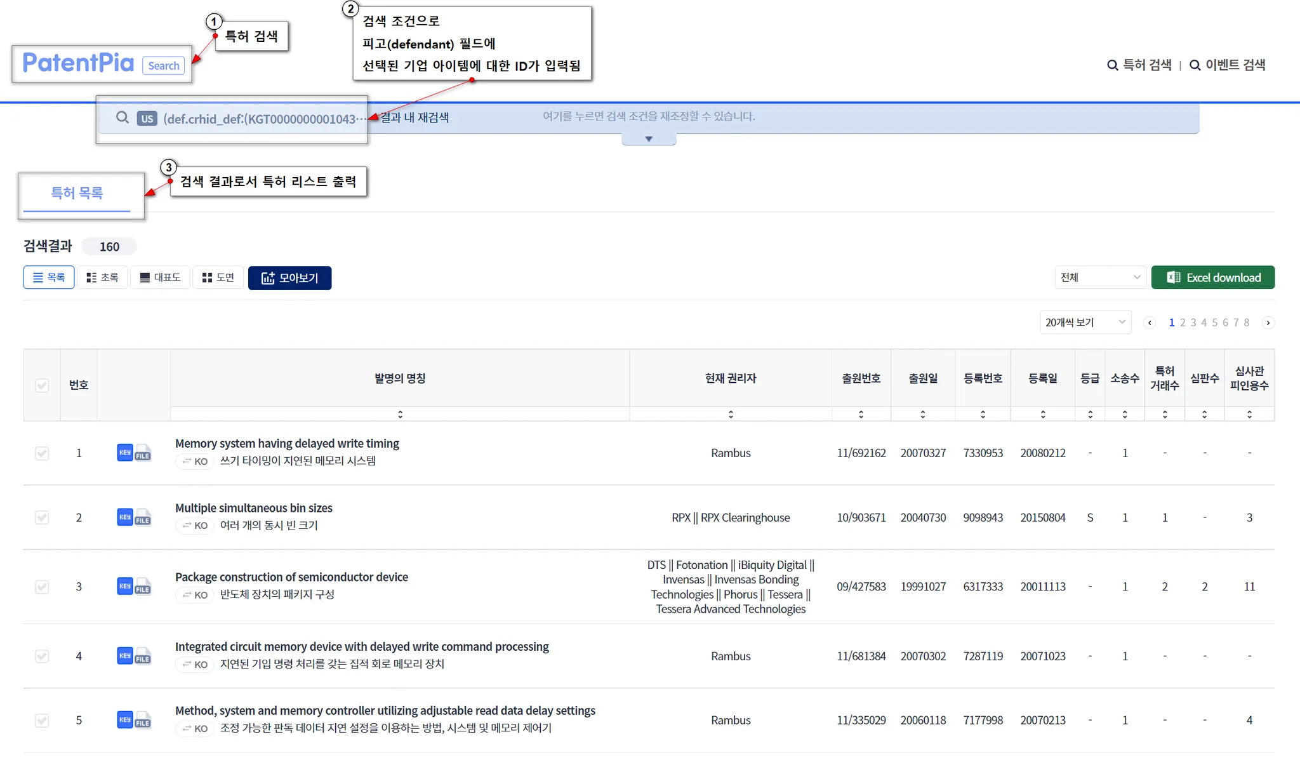Switch to 초록 abstract view
Image resolution: width=1300 pixels, height=760 pixels.
coord(103,277)
